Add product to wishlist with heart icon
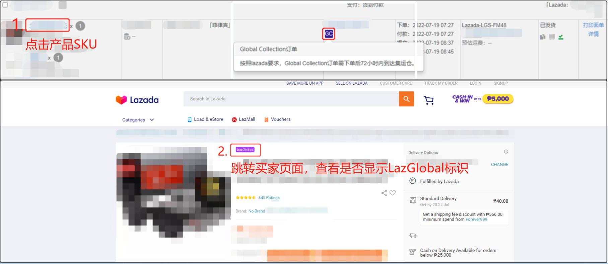 tap(393, 193)
